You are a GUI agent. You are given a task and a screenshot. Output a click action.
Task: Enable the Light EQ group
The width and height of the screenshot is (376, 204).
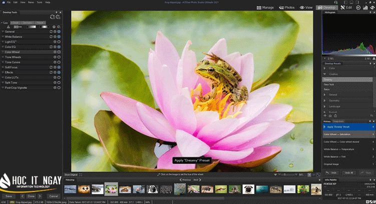59,42
